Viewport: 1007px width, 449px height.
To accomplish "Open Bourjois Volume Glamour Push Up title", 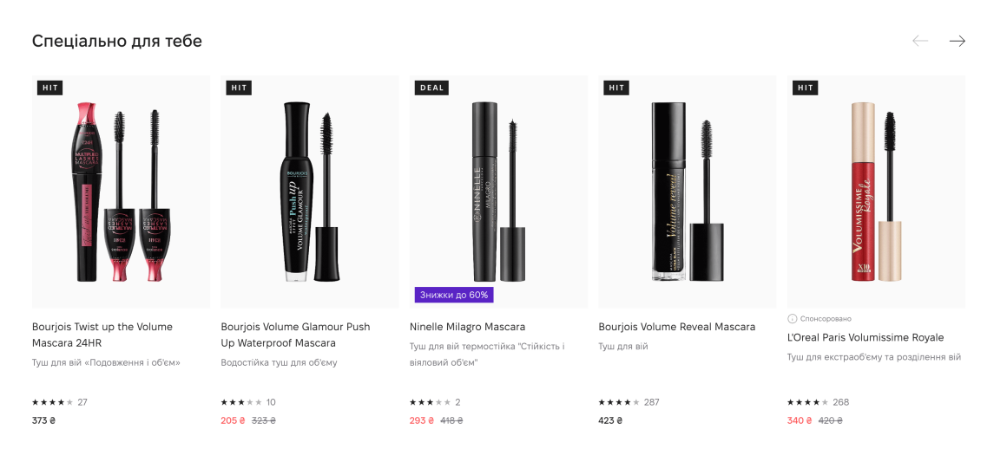I will [x=295, y=335].
